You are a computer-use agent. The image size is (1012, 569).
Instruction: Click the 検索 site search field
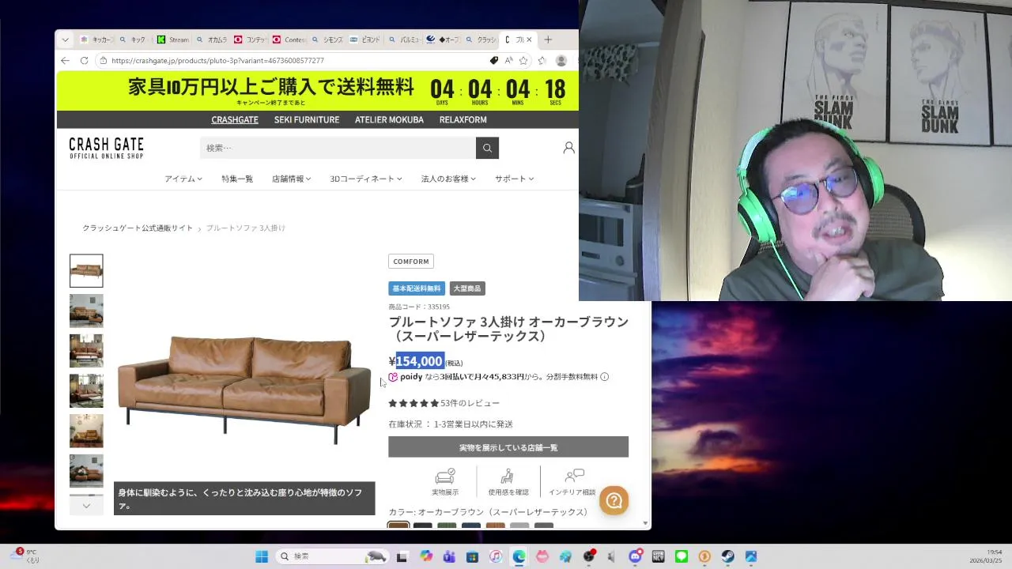(x=338, y=148)
